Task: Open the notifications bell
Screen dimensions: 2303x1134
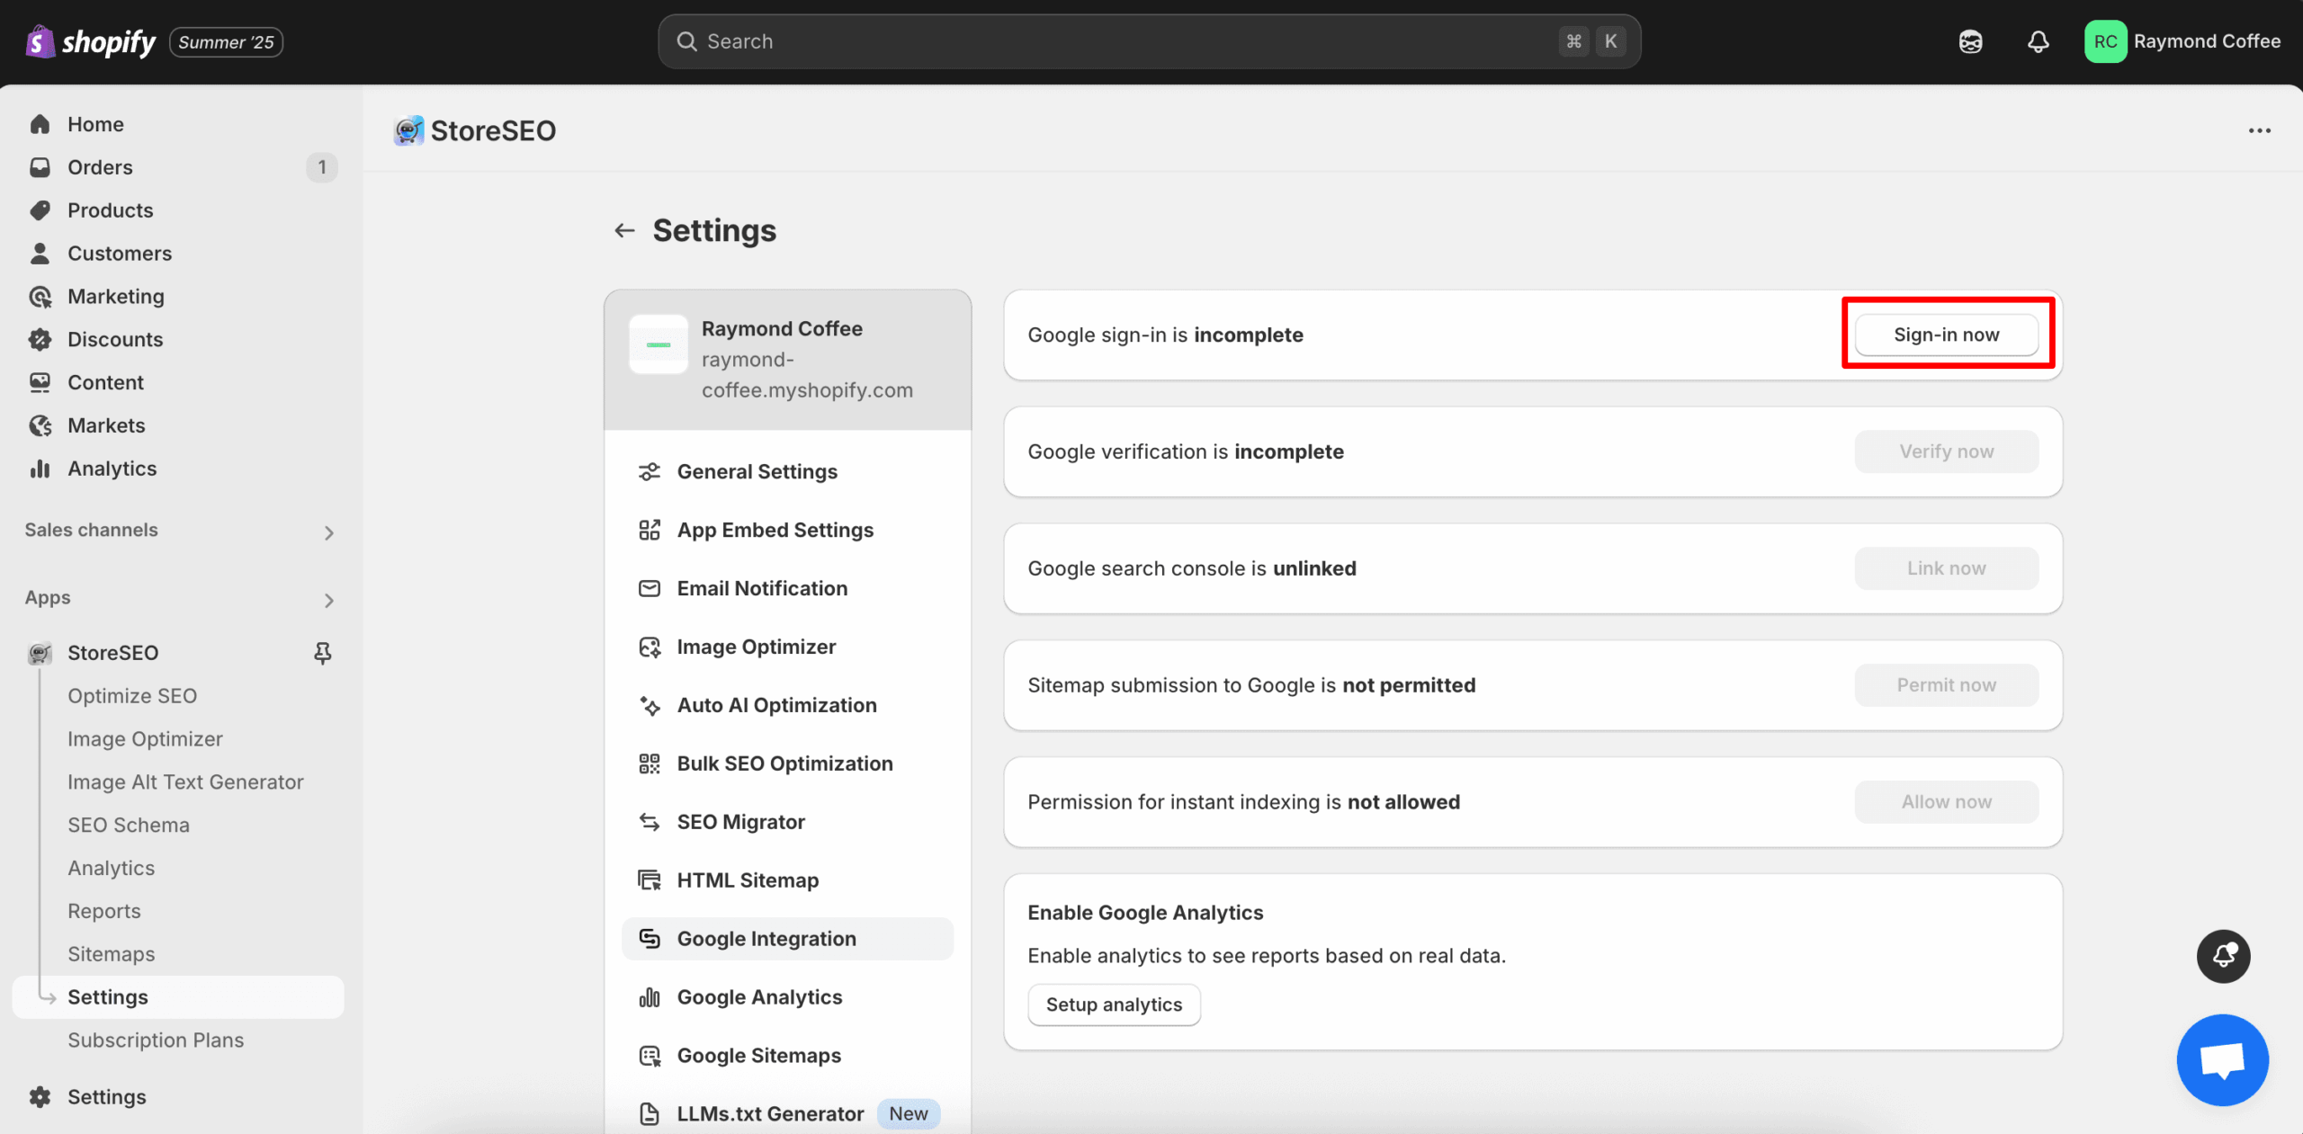Action: pos(2038,41)
